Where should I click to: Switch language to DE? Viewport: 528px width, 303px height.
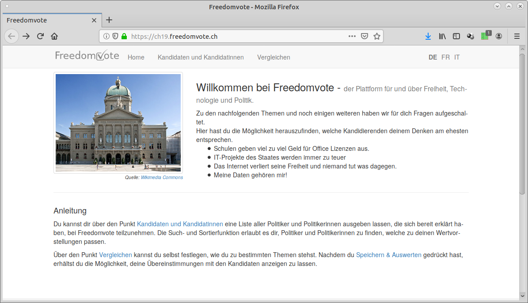433,57
